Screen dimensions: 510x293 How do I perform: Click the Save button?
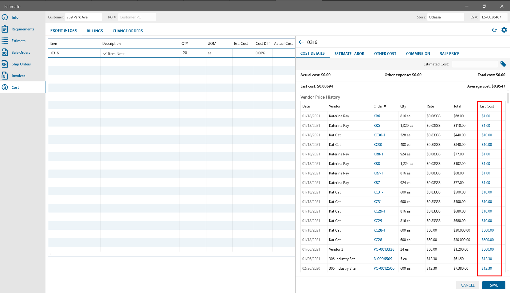click(494, 285)
